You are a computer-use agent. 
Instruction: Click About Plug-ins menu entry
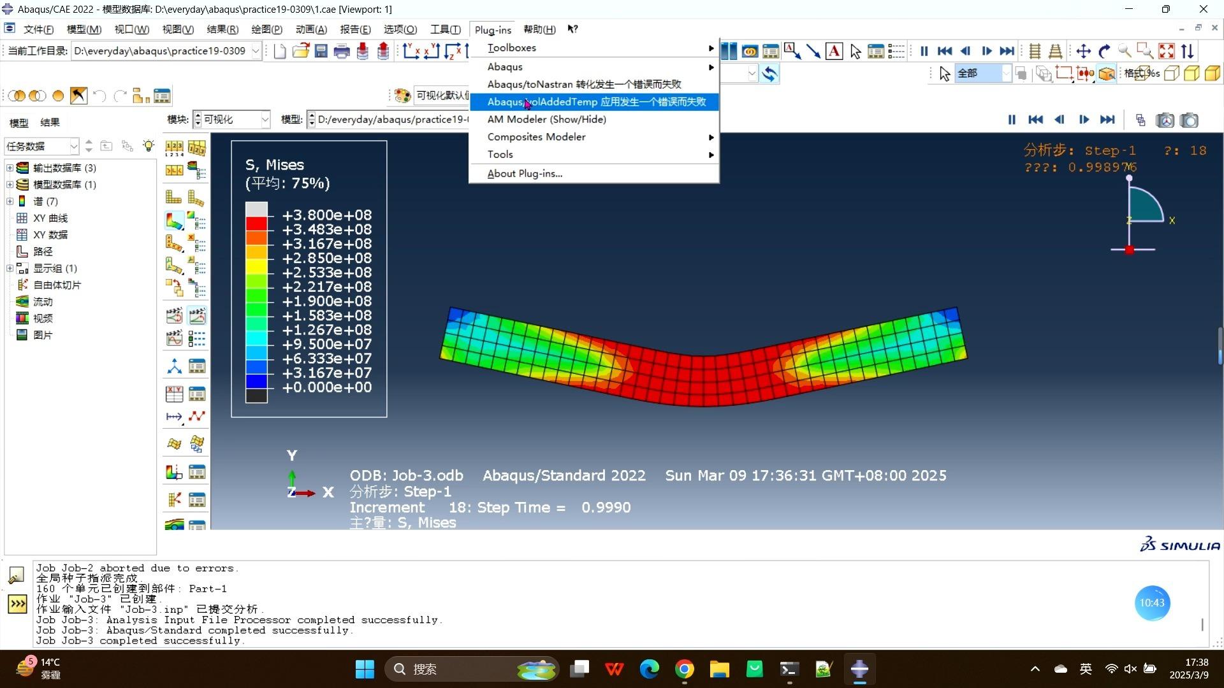[525, 173]
